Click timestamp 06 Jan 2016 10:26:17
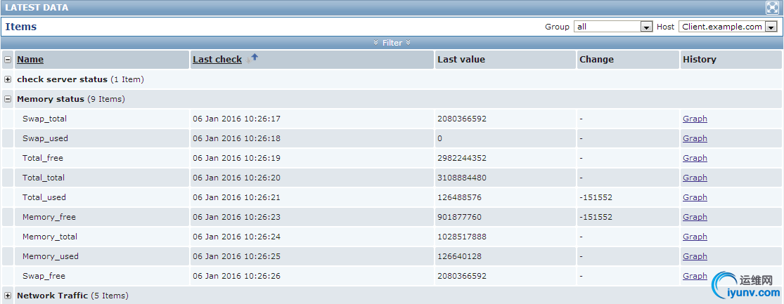784x304 pixels. tap(236, 119)
